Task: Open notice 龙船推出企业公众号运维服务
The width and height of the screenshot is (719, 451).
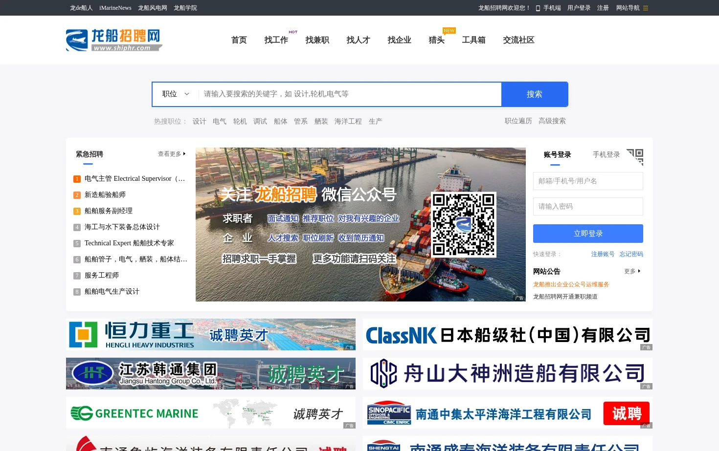Action: (571, 284)
